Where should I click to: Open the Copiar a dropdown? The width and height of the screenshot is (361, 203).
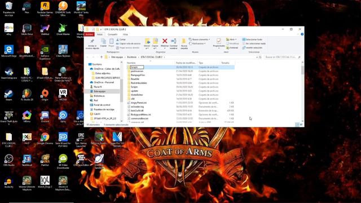pos(155,43)
